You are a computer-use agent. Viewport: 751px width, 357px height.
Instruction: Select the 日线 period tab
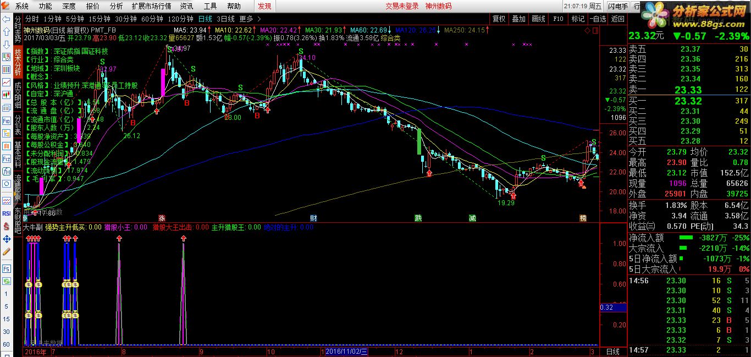coord(205,19)
